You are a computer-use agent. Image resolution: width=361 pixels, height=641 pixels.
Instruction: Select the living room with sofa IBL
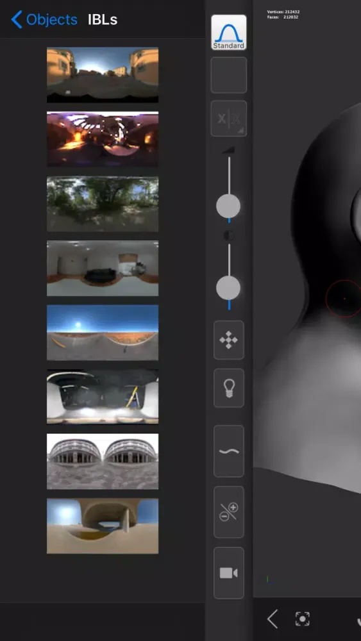tap(103, 268)
